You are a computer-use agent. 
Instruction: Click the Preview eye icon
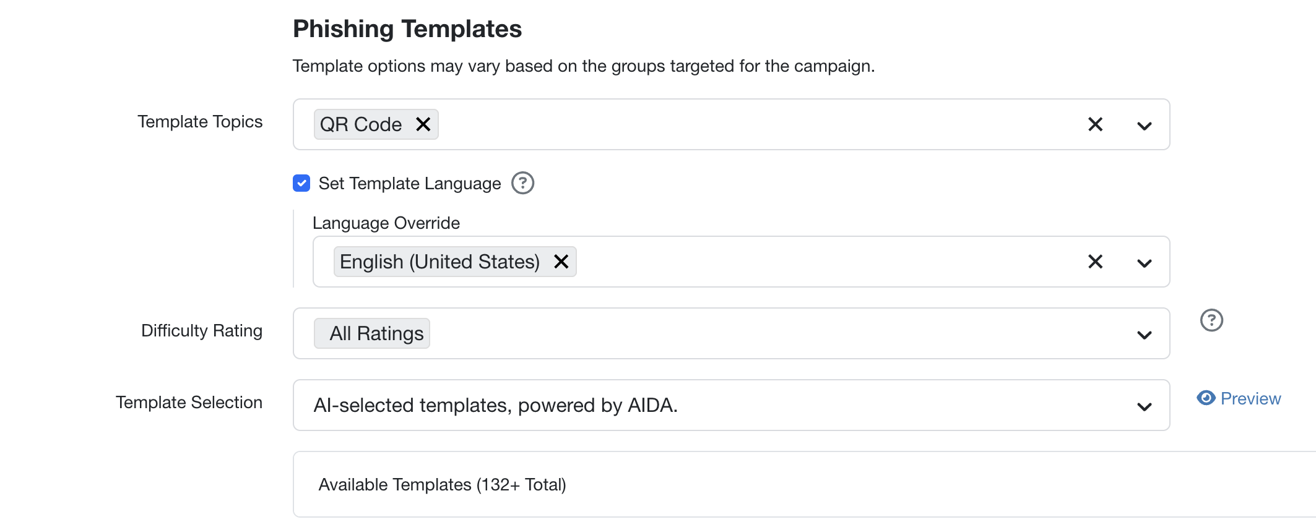(x=1205, y=398)
